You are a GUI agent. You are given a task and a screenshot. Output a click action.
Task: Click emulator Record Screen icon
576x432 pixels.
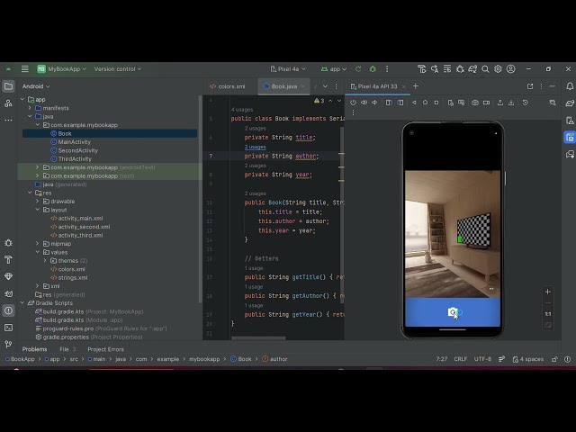tap(486, 103)
